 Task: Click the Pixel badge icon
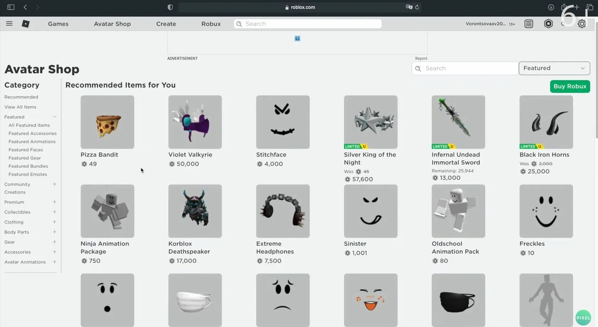click(x=583, y=318)
